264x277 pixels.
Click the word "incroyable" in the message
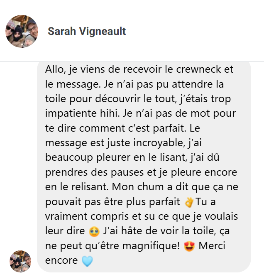coord(158,143)
